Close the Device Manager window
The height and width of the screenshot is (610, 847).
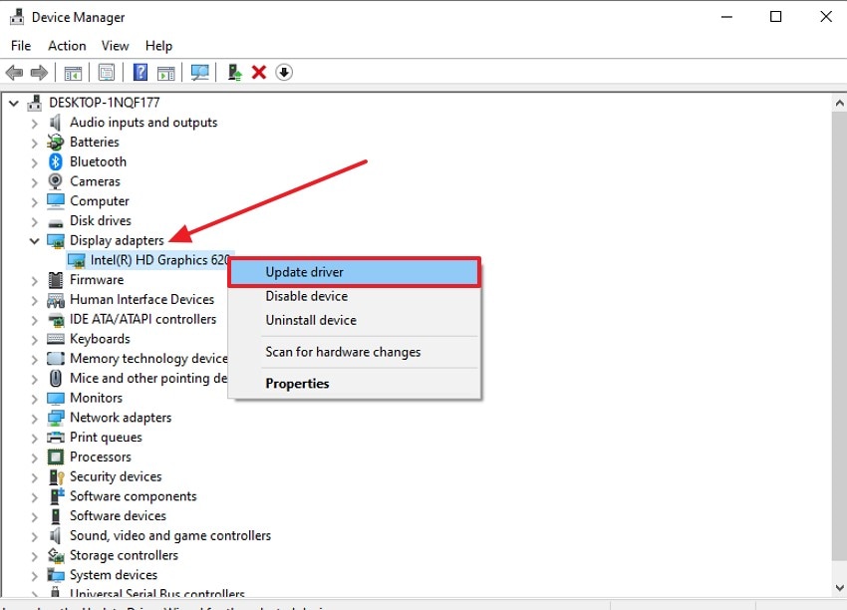tap(826, 17)
